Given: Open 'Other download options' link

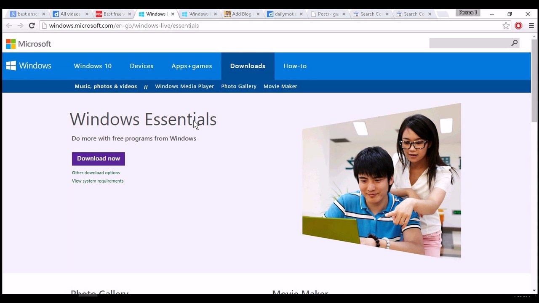Looking at the screenshot, I should pyautogui.click(x=96, y=173).
